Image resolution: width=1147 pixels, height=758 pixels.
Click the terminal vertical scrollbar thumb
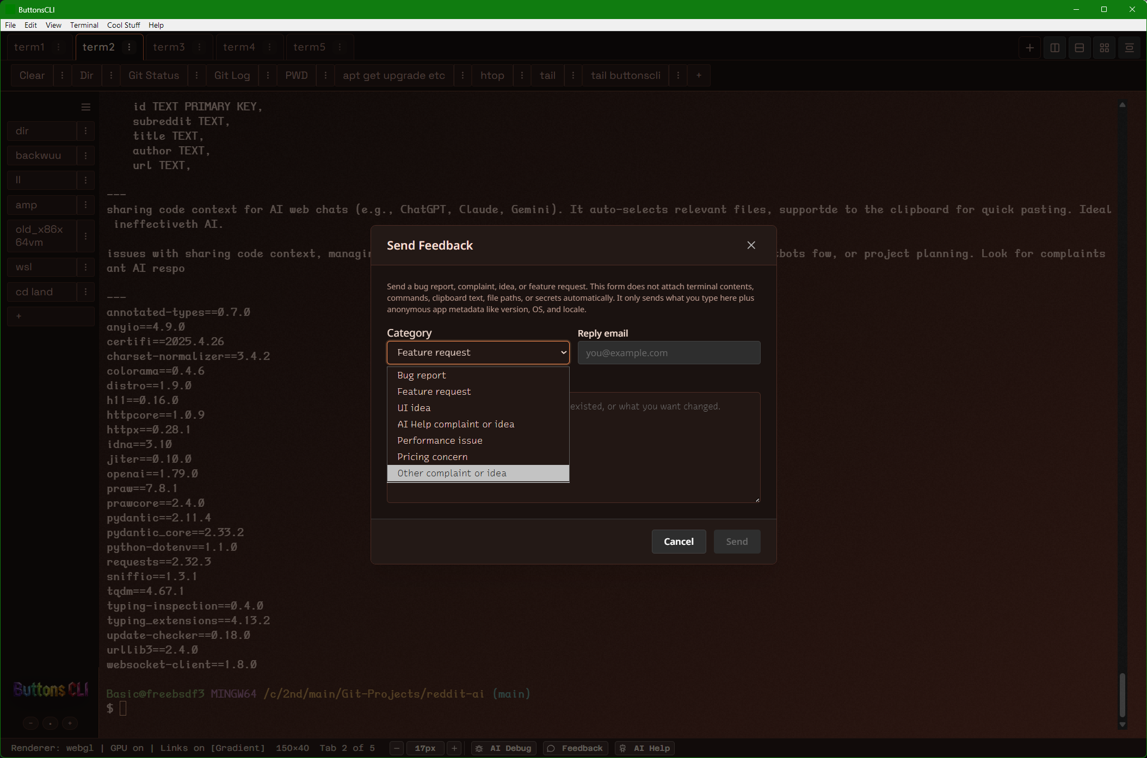[x=1122, y=695]
